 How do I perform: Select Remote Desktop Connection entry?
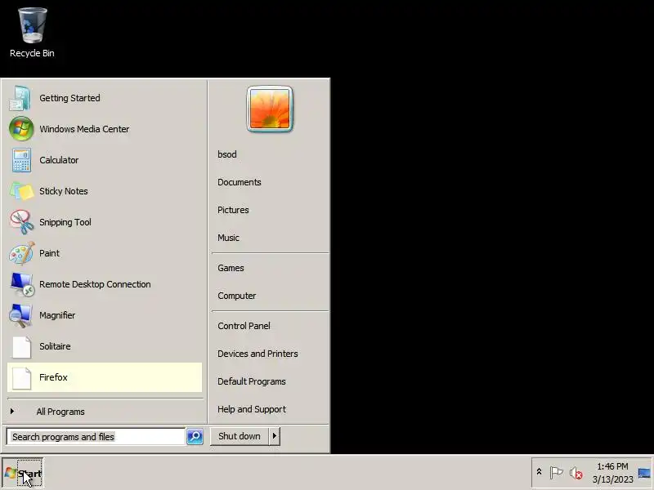point(105,284)
